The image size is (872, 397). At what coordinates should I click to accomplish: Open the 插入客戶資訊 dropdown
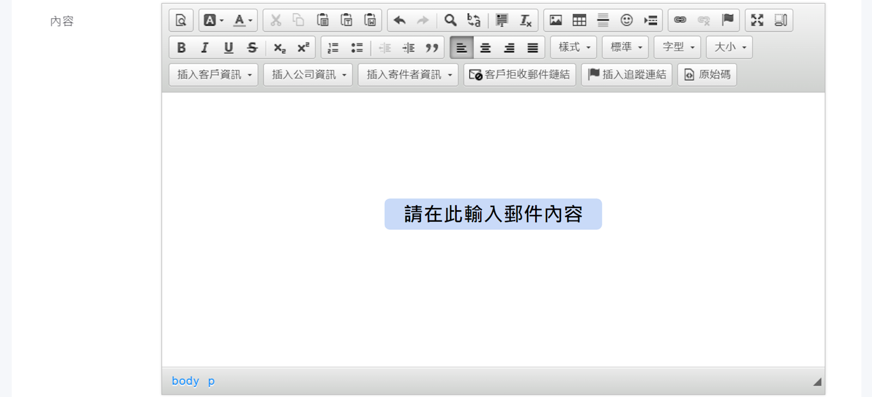[x=214, y=75]
